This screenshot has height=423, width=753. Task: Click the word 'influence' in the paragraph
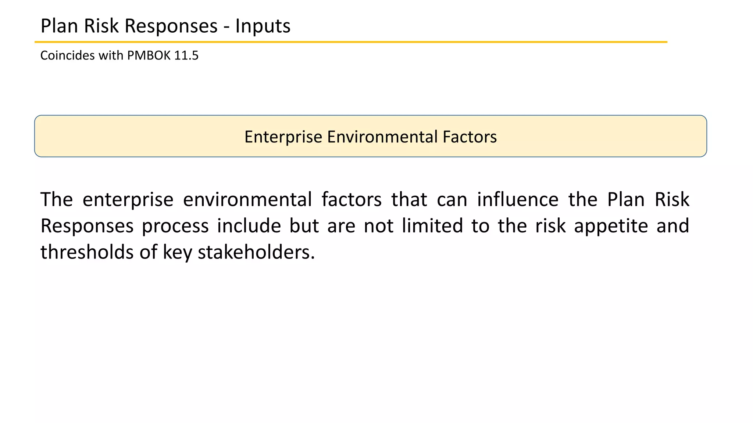pos(518,200)
